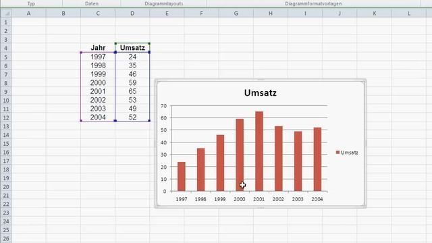
Task: Click the Jahr header cell
Action: tap(98, 48)
